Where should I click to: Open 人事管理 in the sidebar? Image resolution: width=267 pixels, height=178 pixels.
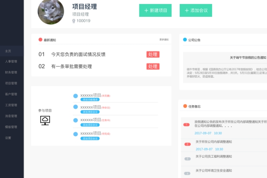(x=11, y=61)
